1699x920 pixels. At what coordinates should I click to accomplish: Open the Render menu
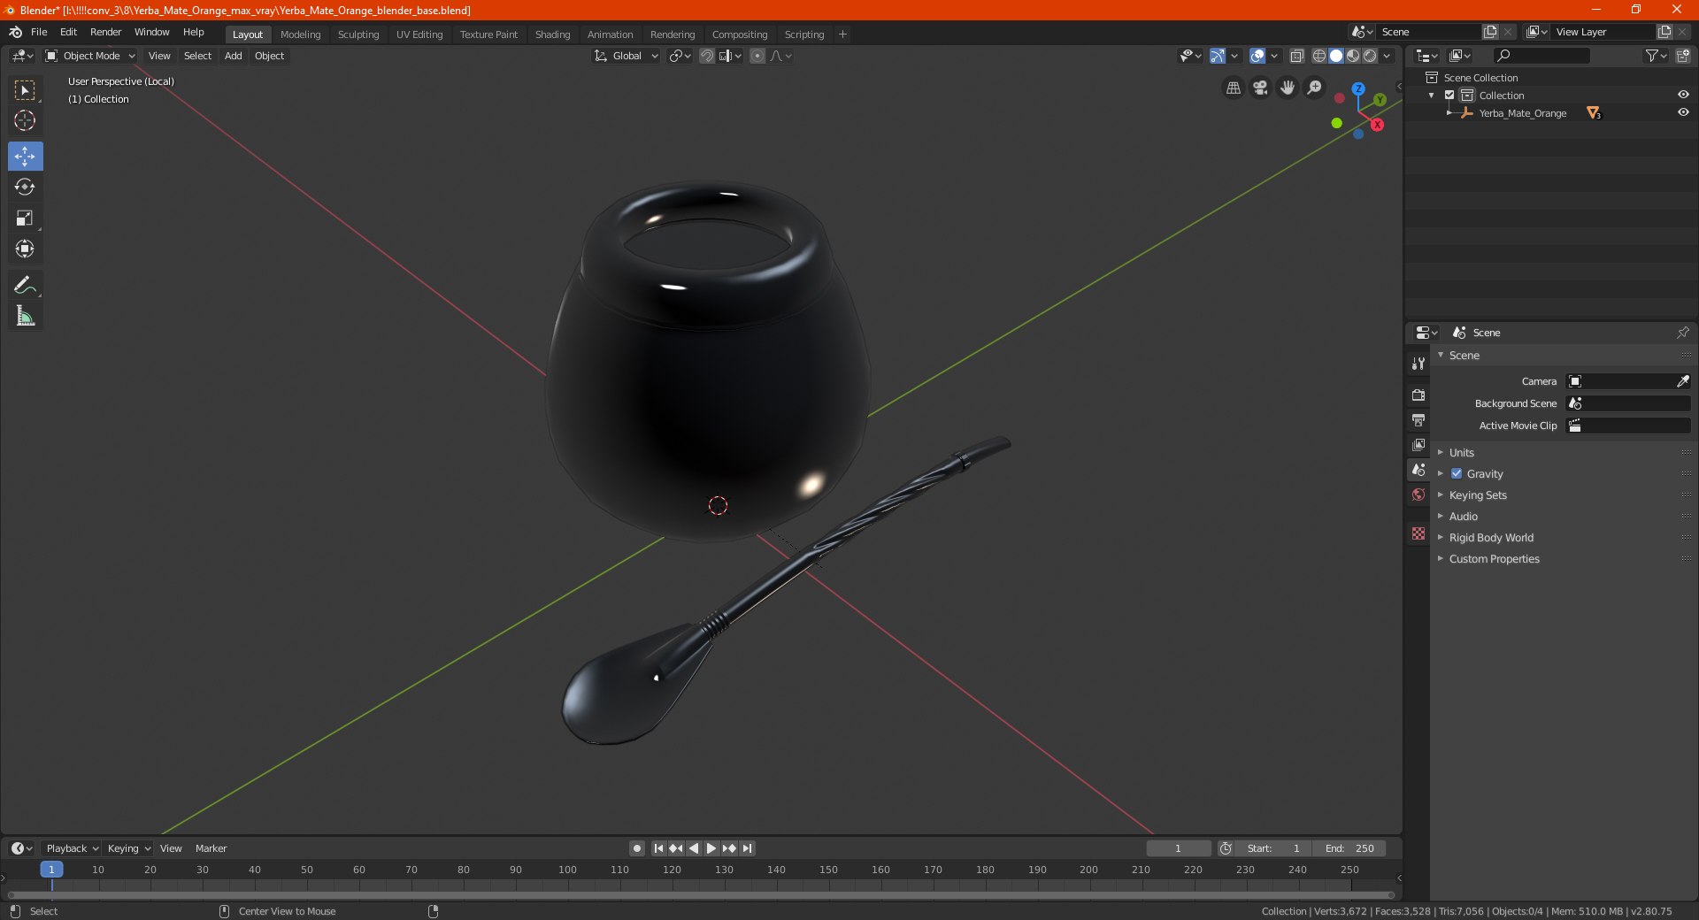(105, 32)
